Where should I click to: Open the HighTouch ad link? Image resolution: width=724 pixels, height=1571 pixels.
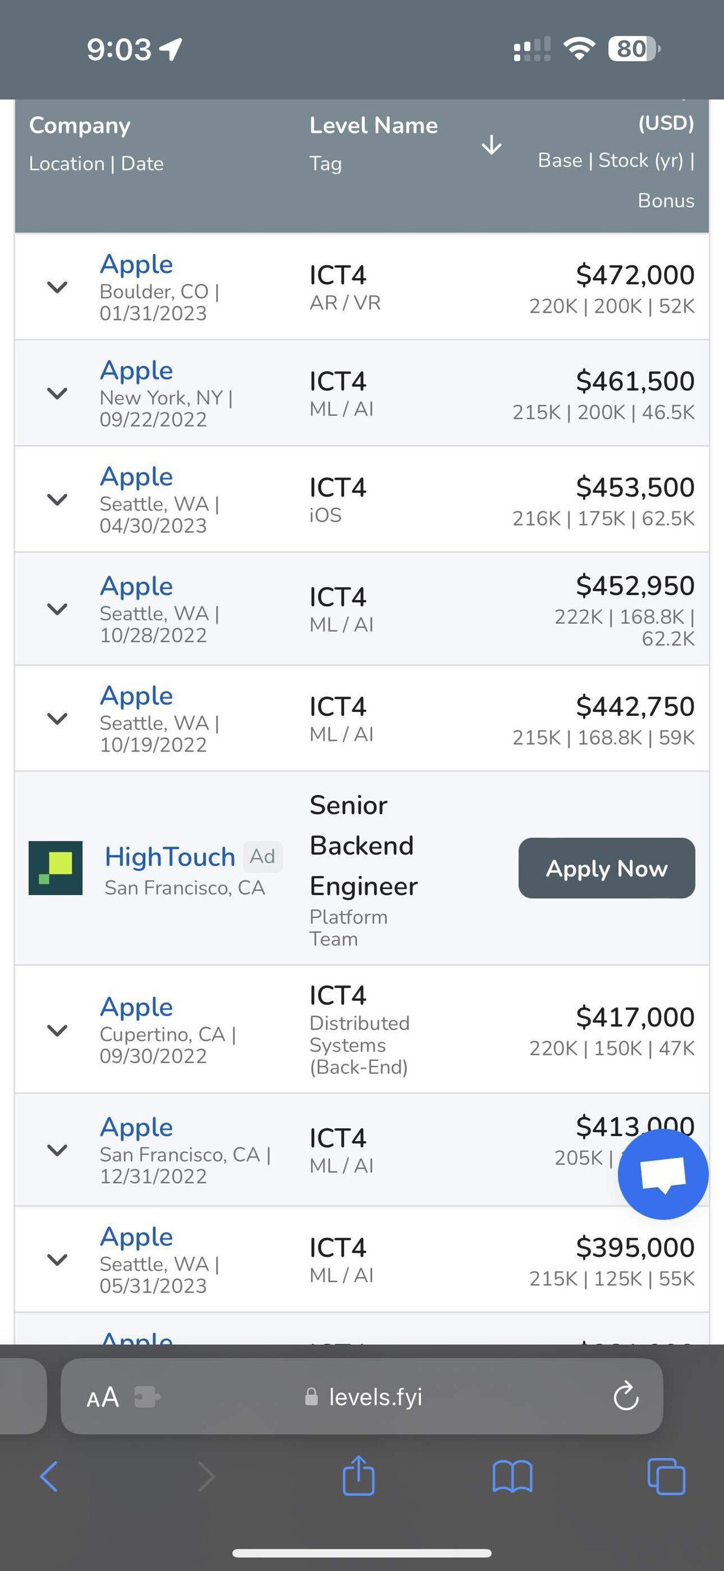170,856
